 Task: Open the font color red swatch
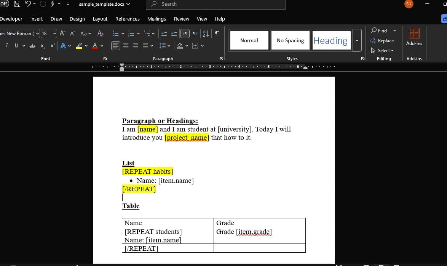coord(94,46)
